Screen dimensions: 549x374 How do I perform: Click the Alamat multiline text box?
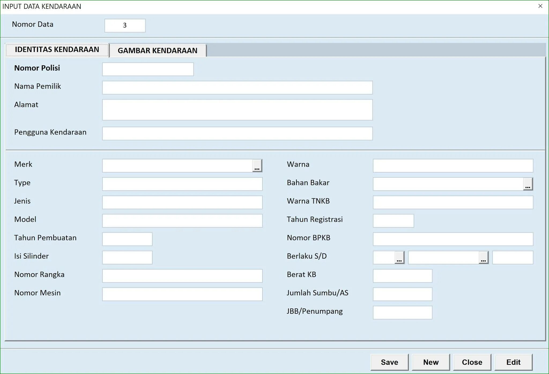(237, 110)
